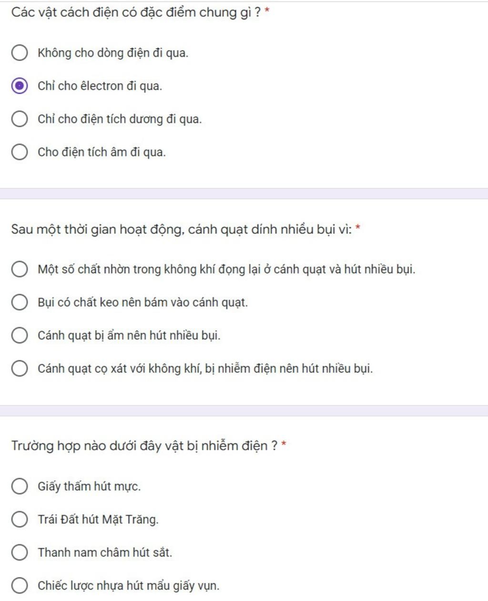Click selected 'Chỉ cho êlectron đi qua' radio
Screen dimensions: 488x601
click(19, 86)
